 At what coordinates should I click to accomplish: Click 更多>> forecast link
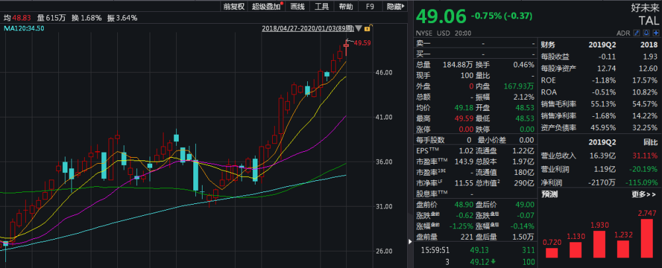pos(644,194)
